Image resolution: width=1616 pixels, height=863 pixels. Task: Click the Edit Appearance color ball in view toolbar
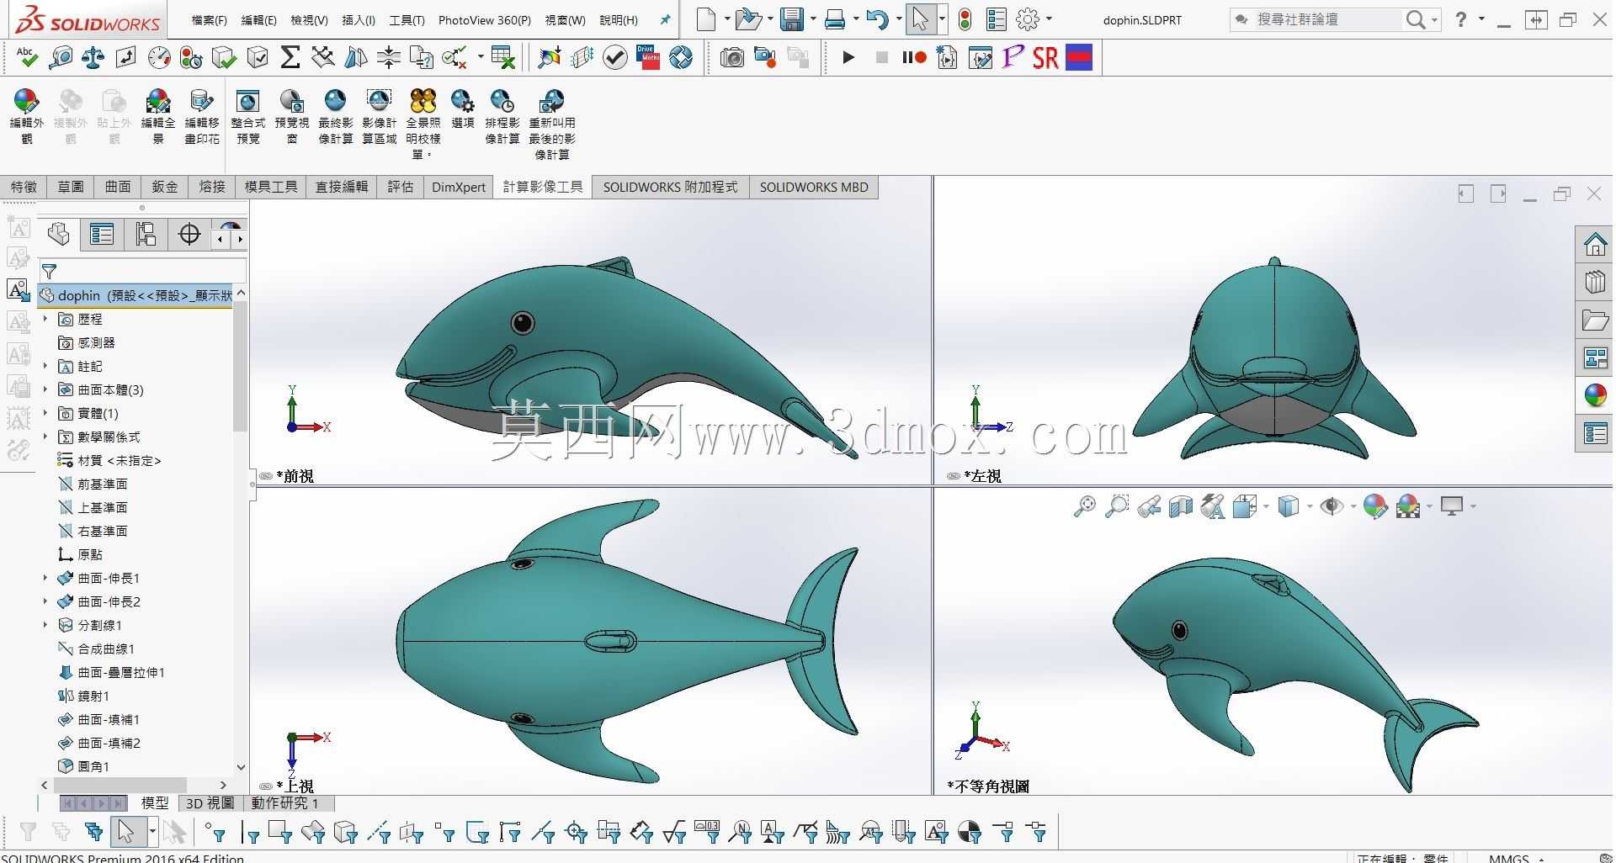click(1374, 506)
